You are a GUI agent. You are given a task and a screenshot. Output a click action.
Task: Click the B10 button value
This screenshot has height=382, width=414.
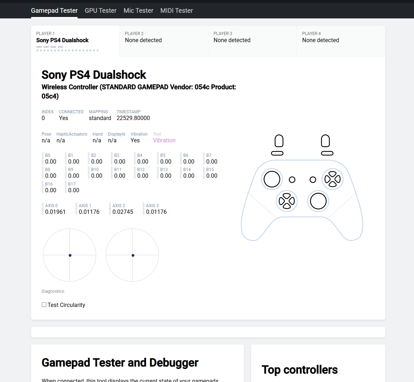coord(97,176)
